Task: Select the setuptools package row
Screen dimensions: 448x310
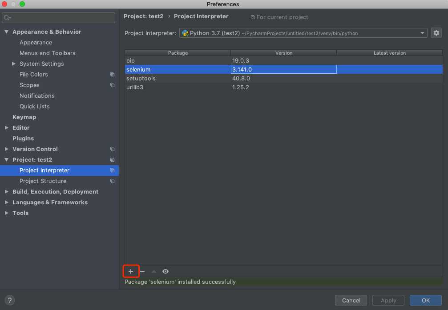Action: (x=284, y=78)
